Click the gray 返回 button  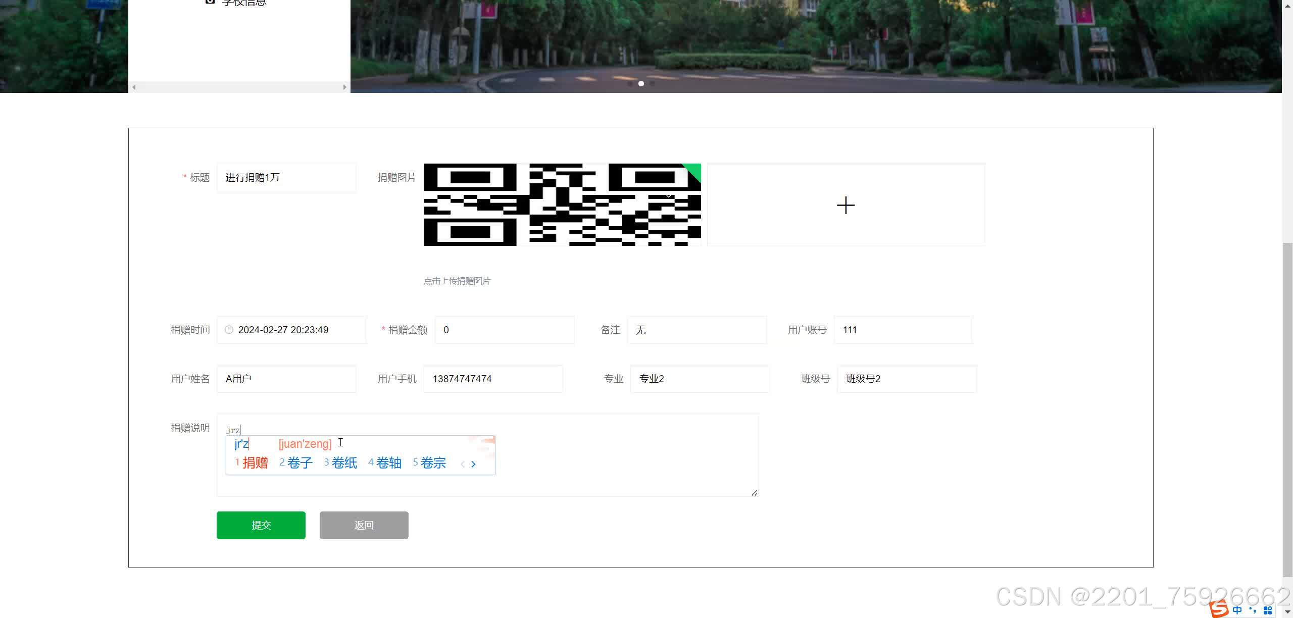click(364, 525)
